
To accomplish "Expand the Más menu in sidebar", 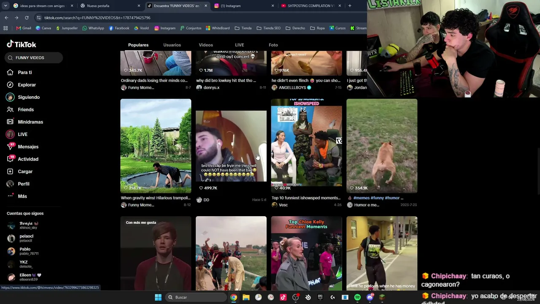I will (22, 196).
